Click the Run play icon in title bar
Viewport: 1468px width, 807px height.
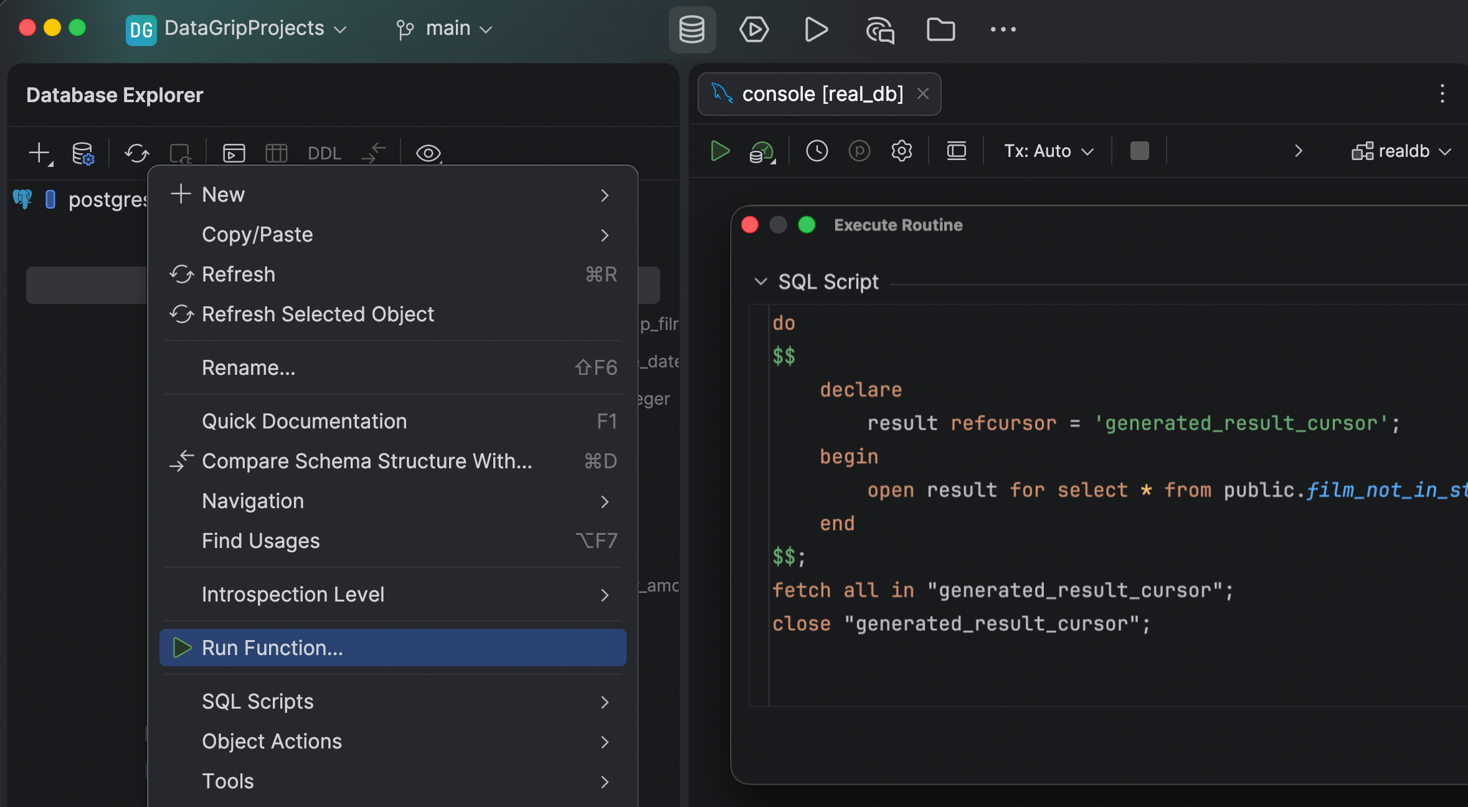[x=816, y=29]
